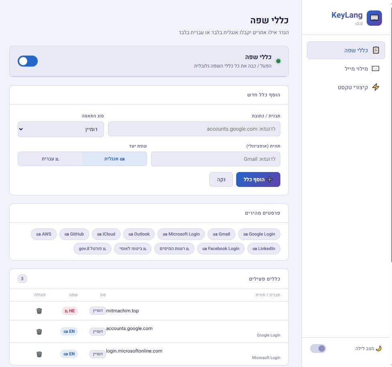This screenshot has width=392, height=367.
Task: Click the clipboard icon for כללי שפה
Action: pos(376,50)
